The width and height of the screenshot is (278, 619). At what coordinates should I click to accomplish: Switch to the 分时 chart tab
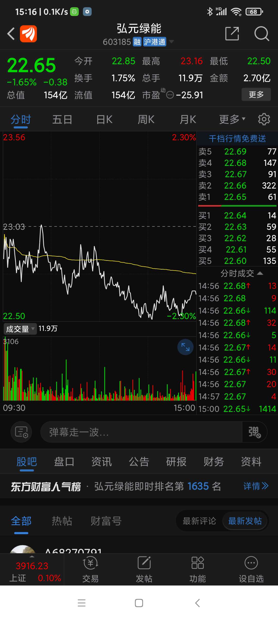[x=21, y=120]
